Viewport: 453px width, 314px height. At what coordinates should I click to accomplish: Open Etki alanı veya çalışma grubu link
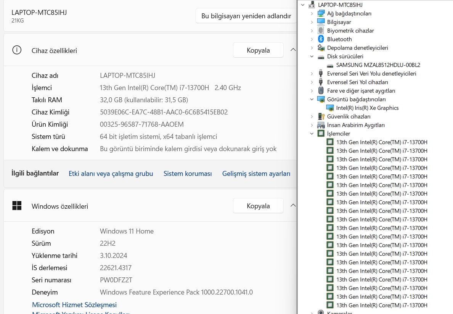[x=111, y=174]
